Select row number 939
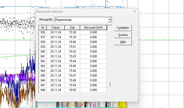The width and height of the screenshot is (184, 108). click(43, 47)
